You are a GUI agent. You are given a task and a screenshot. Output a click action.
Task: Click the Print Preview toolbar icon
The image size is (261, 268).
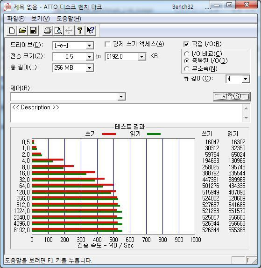pyautogui.click(x=58, y=31)
